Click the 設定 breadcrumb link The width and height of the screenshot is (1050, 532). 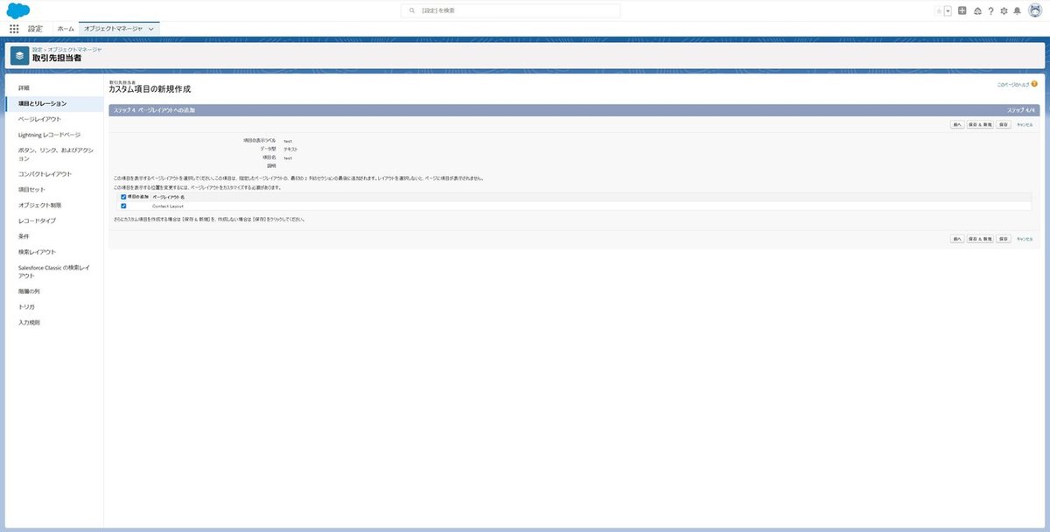point(38,49)
